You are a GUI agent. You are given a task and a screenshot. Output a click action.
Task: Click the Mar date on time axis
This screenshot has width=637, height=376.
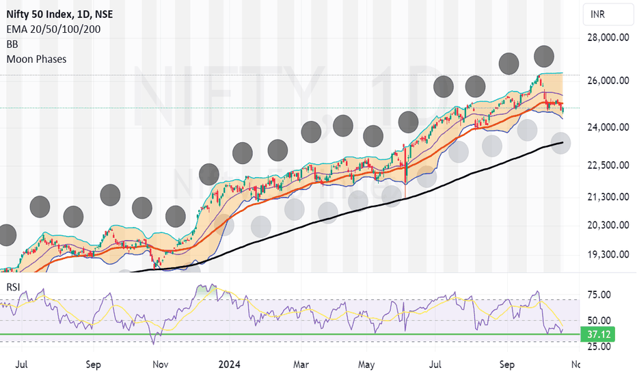click(x=301, y=364)
